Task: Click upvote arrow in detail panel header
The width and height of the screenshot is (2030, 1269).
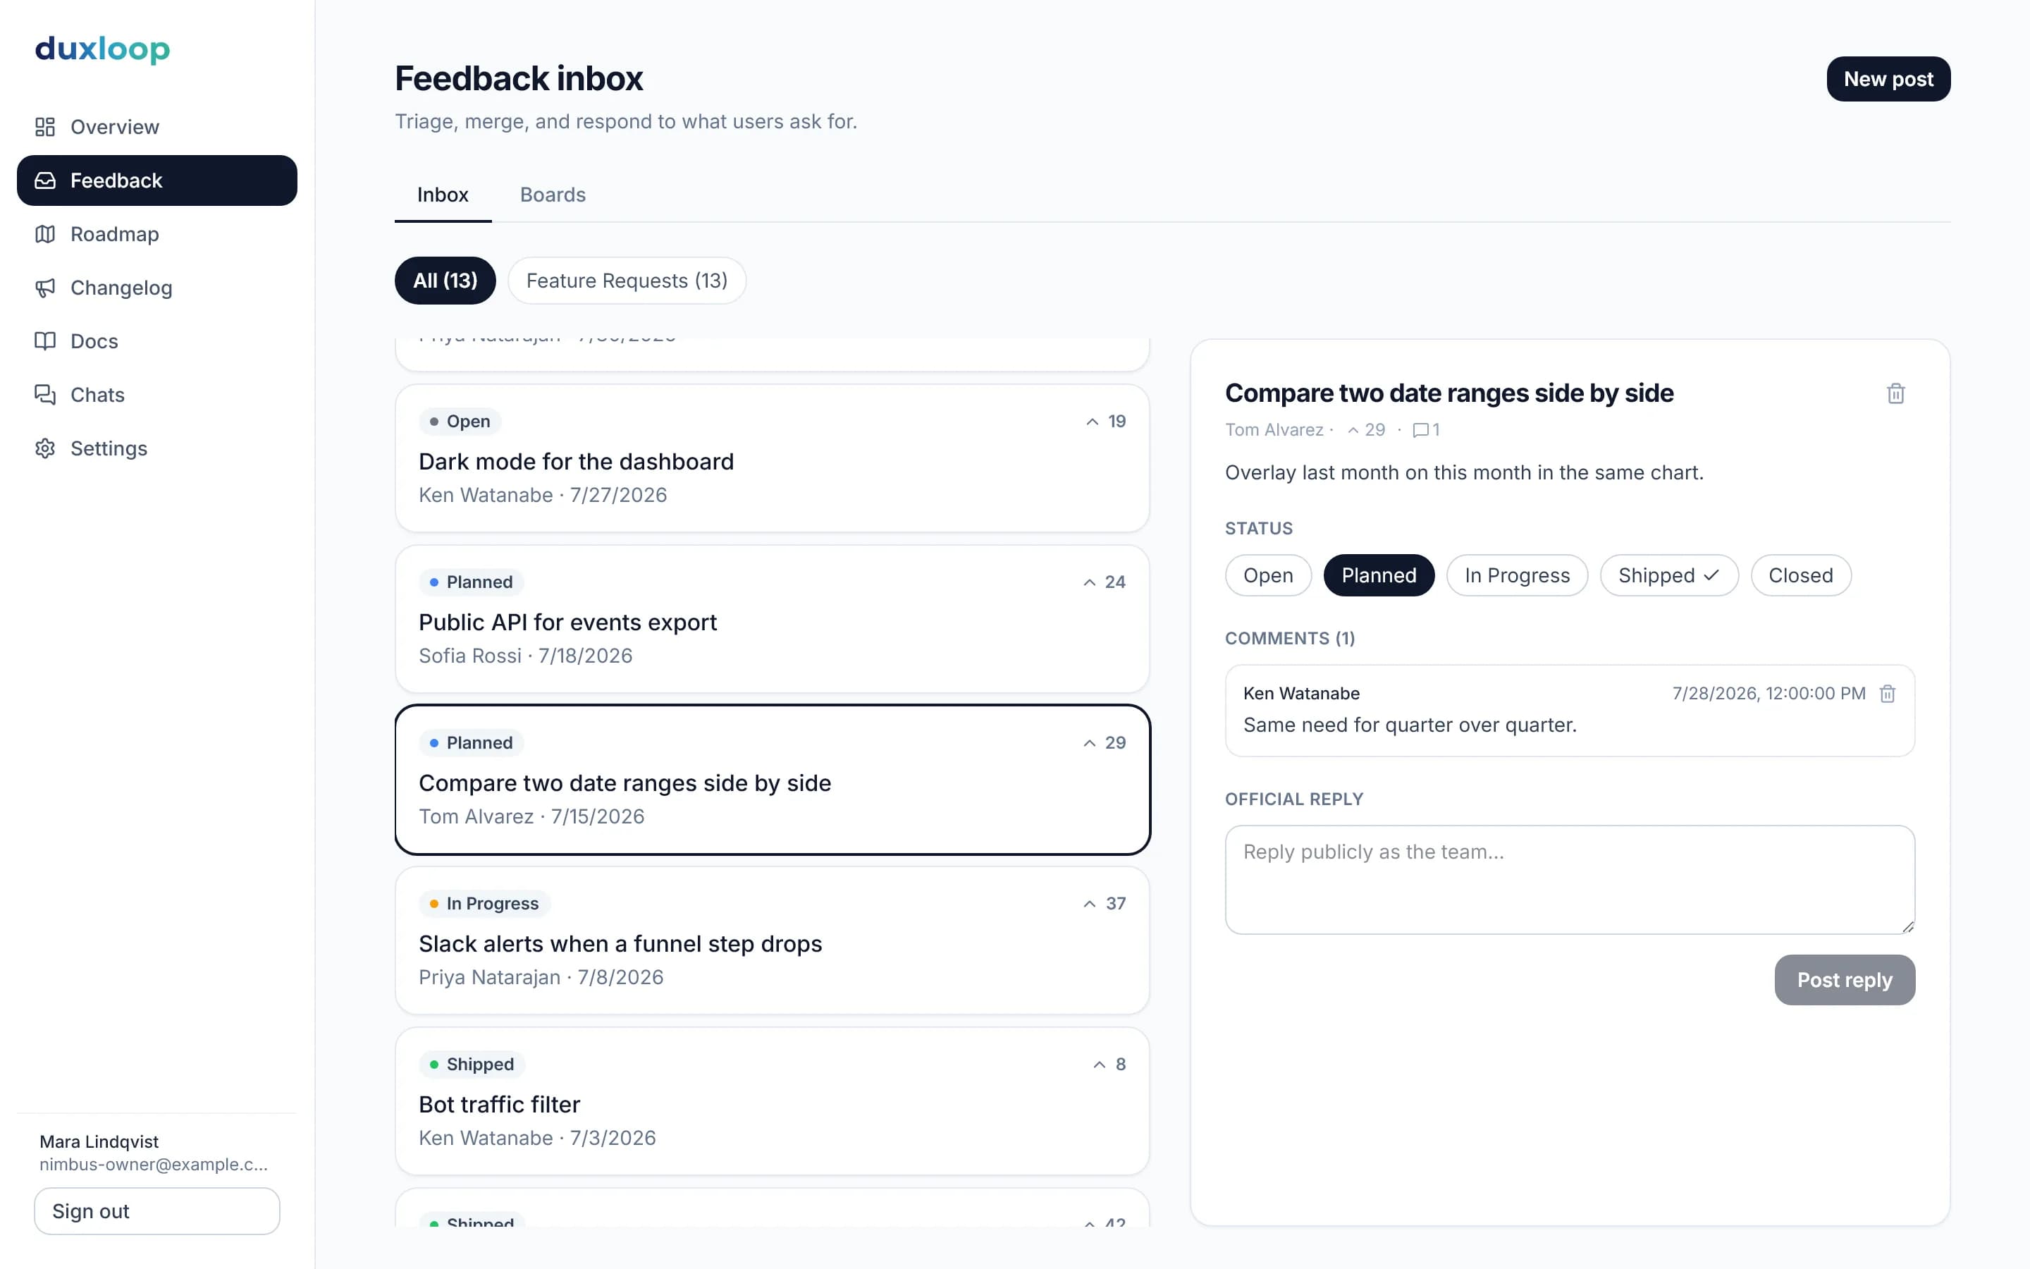Action: tap(1353, 430)
